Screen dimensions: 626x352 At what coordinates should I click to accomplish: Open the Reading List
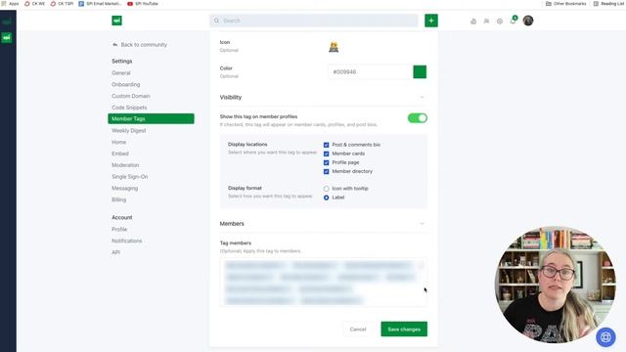pos(608,4)
